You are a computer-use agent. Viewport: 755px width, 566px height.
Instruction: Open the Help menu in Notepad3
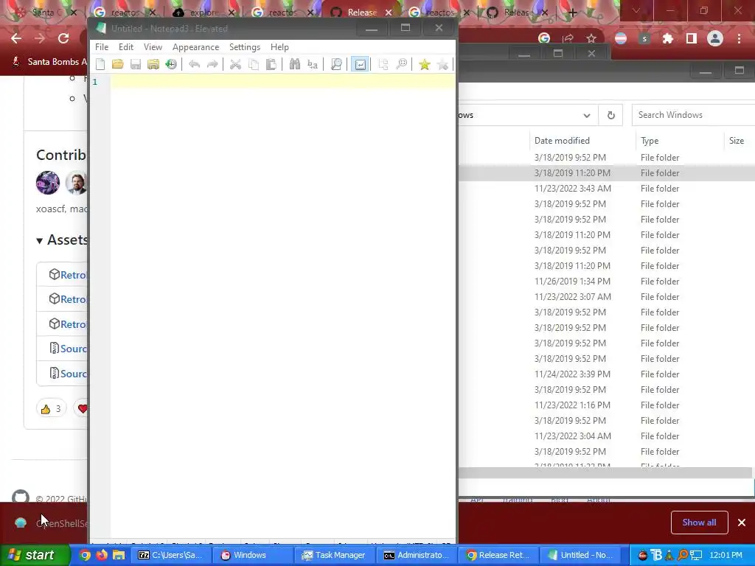point(279,46)
